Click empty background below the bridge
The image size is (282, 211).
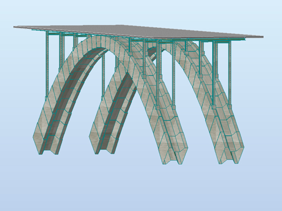coord(141,186)
